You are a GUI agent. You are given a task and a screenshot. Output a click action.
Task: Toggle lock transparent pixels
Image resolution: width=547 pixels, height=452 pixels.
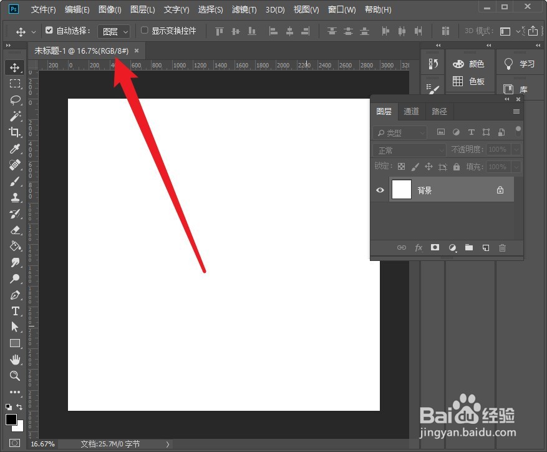pyautogui.click(x=402, y=167)
